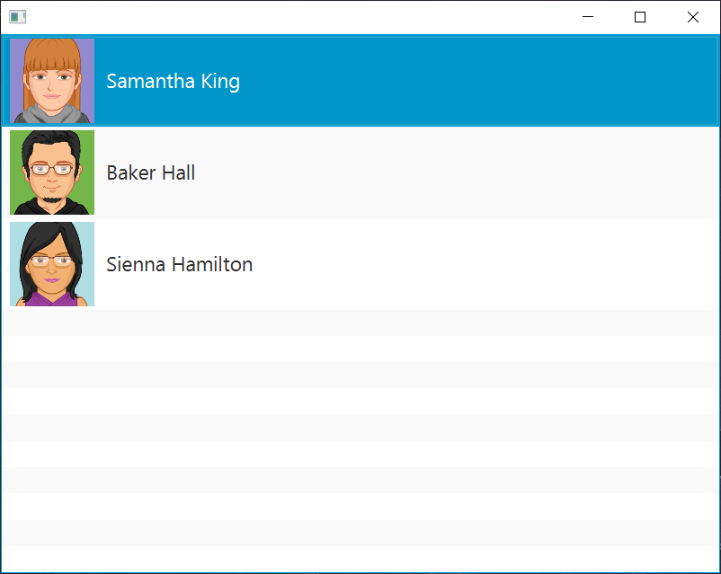
Task: Click Samantha King's avatar picture
Action: tap(52, 81)
